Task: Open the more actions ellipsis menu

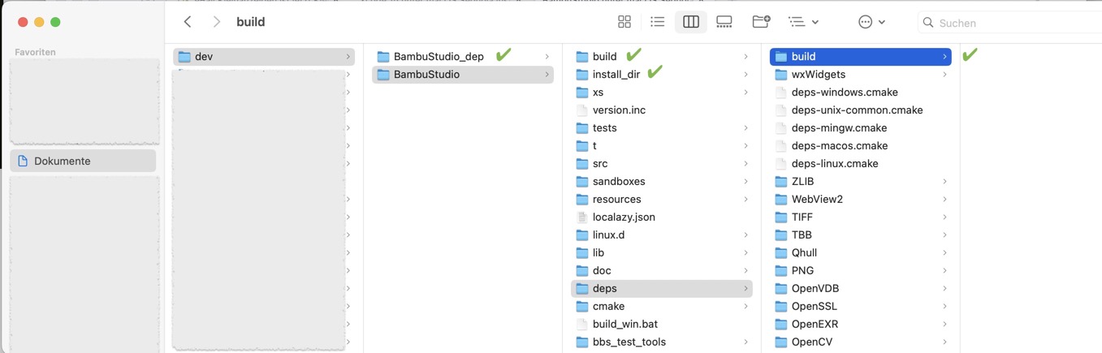Action: 871,22
